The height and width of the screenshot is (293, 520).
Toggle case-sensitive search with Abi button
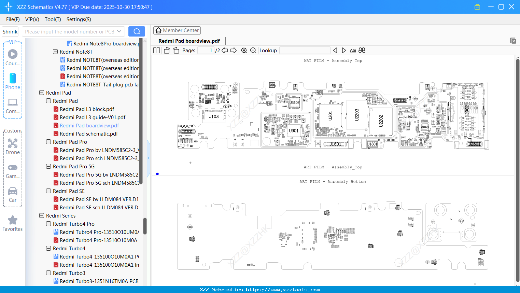353,50
